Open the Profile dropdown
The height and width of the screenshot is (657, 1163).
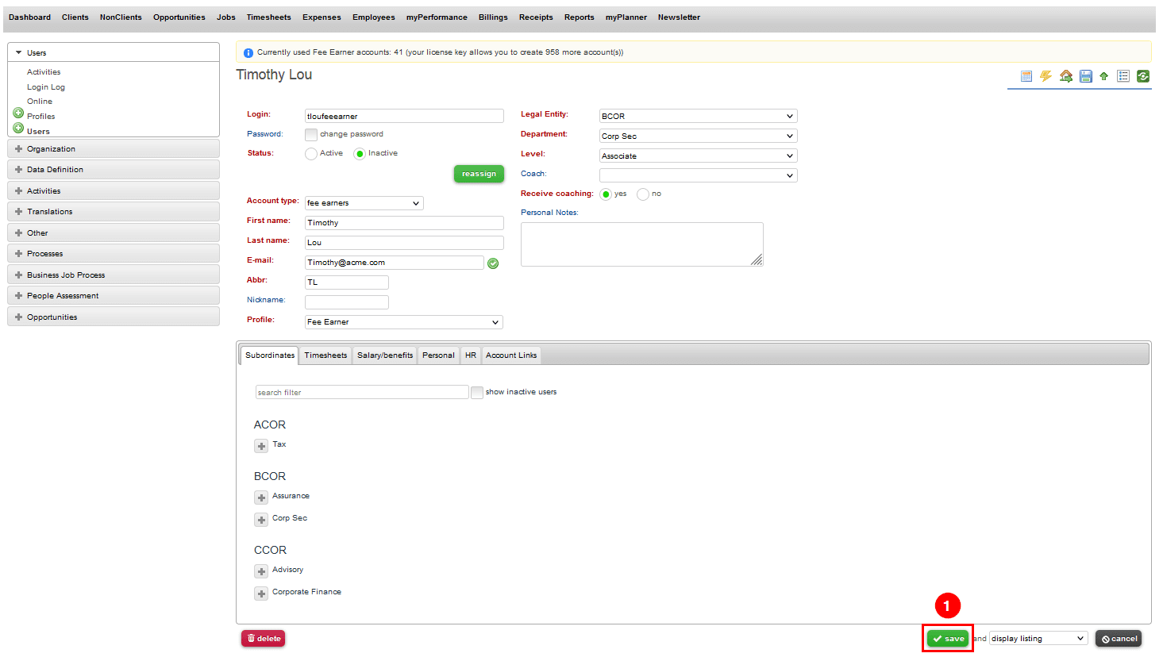pyautogui.click(x=404, y=322)
